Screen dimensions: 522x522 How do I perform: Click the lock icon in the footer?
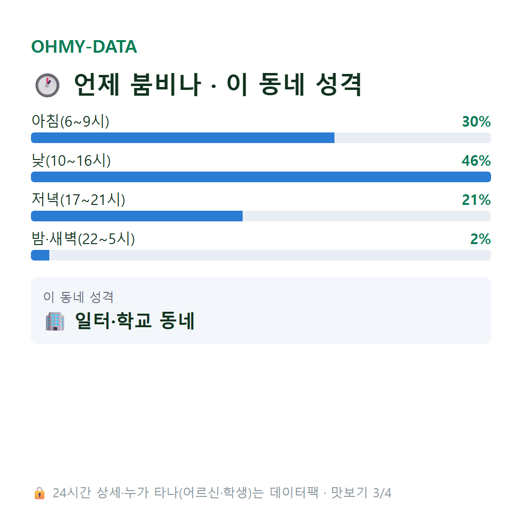pyautogui.click(x=40, y=493)
